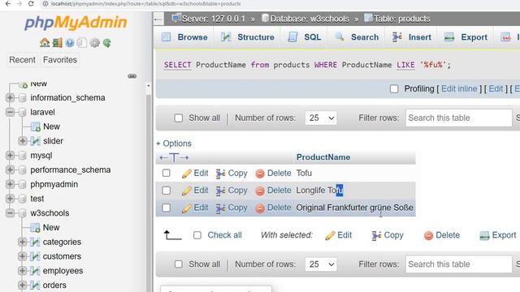Click the browser reload icon
Screen dimensions: 520x292
point(31,3)
